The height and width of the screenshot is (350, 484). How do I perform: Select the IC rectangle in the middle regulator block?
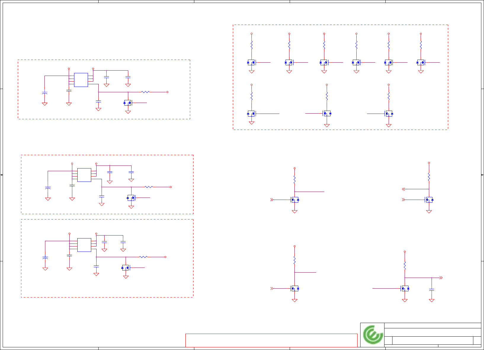point(84,175)
